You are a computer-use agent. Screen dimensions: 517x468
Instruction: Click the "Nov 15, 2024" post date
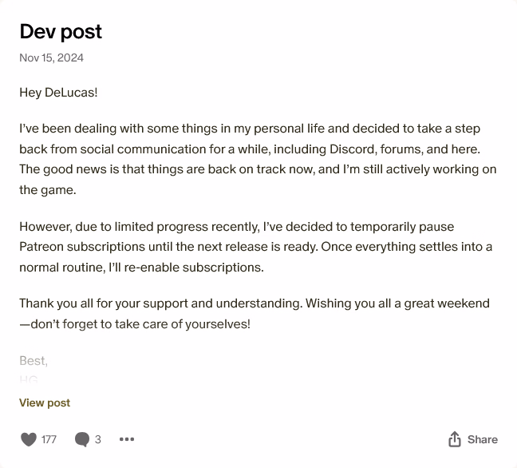(51, 58)
